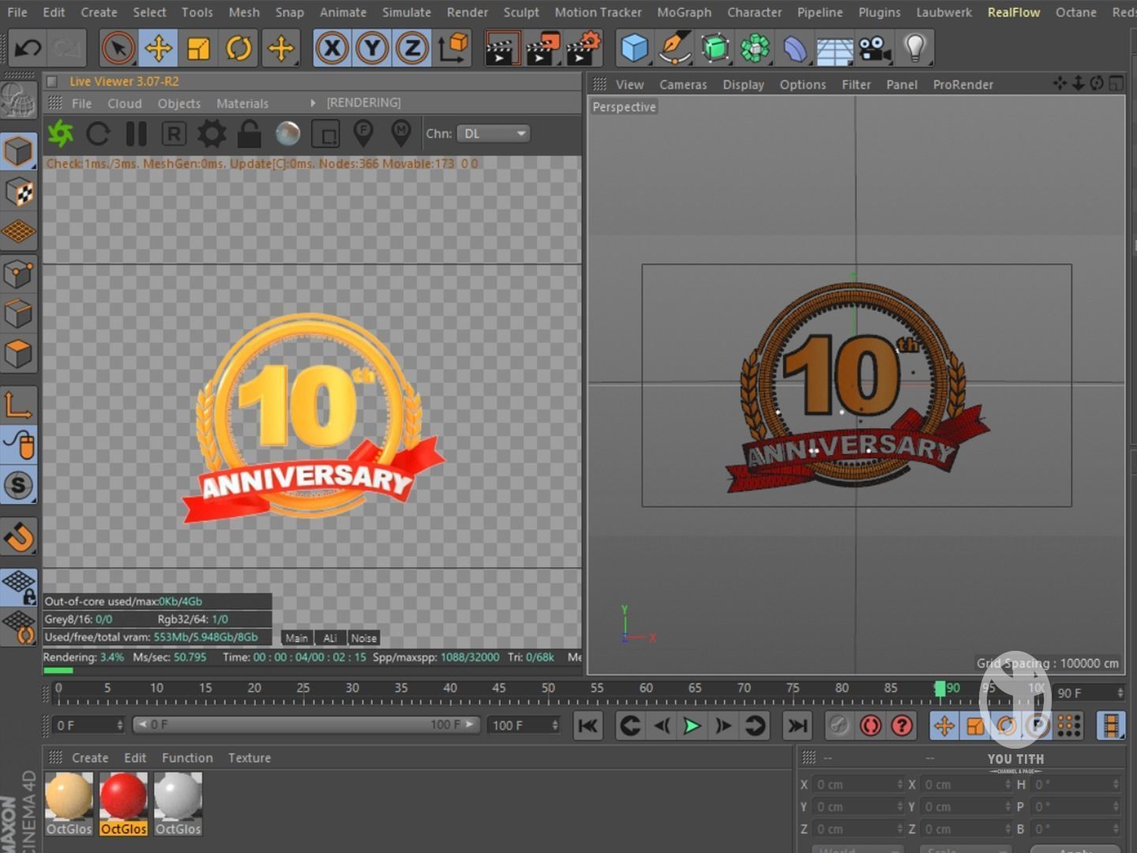Open Octane Live Viewer settings gear

tap(211, 134)
